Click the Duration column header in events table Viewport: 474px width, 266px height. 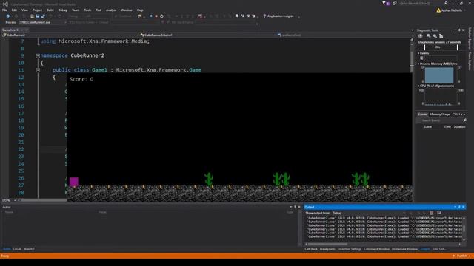[x=459, y=126]
